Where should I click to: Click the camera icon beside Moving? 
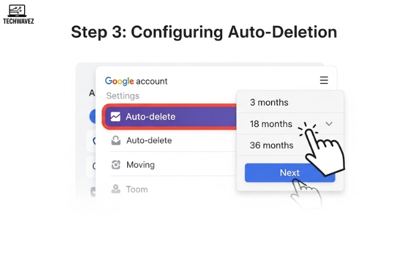tap(116, 165)
